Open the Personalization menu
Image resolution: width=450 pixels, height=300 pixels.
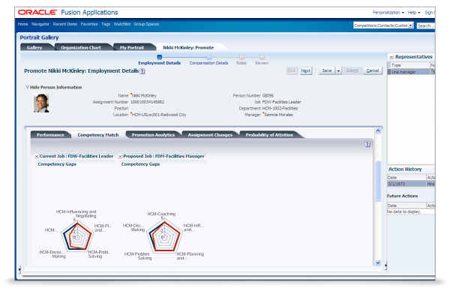coord(388,12)
